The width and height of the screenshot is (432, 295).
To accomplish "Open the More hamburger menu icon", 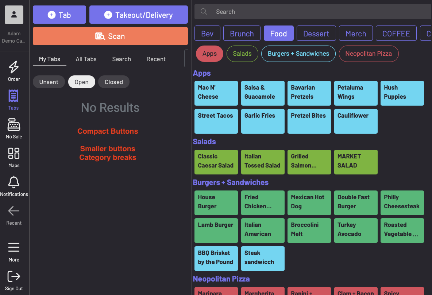I will coord(14,248).
